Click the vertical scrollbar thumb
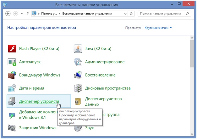 (192, 54)
